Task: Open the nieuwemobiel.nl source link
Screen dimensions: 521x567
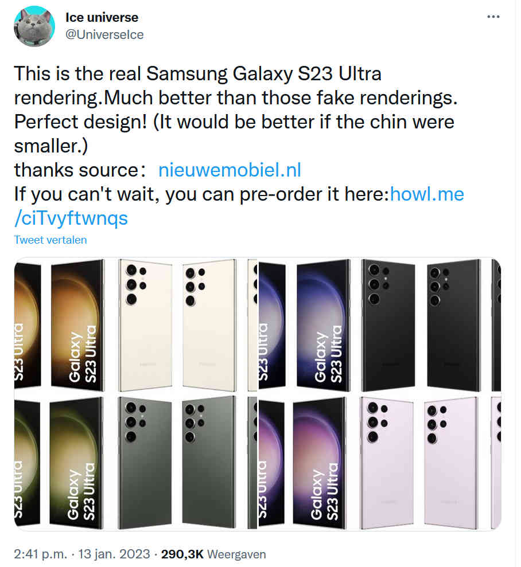Action: pos(230,170)
